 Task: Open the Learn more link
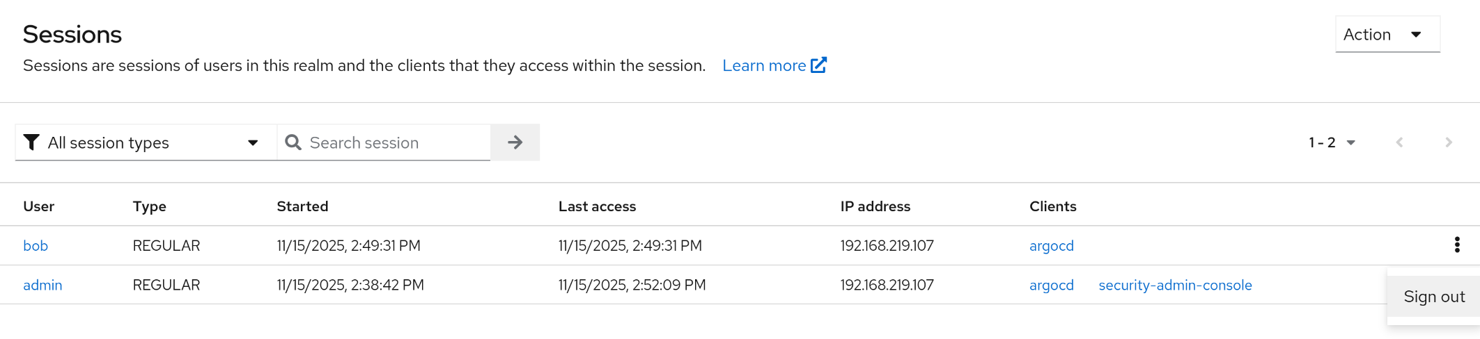click(x=764, y=65)
